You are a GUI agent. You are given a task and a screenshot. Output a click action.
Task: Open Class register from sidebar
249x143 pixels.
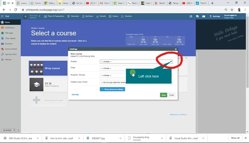10,38
